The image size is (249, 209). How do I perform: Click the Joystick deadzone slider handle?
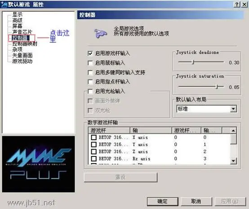click(193, 62)
